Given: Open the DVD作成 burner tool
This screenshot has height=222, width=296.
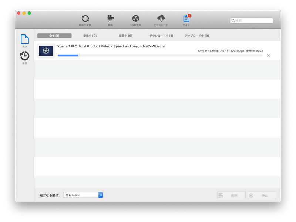Looking at the screenshot, I should pos(135,20).
